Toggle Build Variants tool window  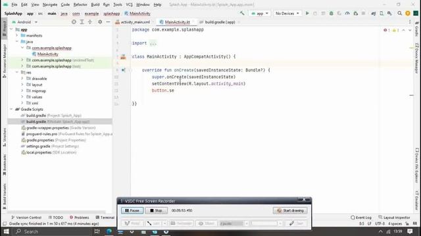[5, 196]
